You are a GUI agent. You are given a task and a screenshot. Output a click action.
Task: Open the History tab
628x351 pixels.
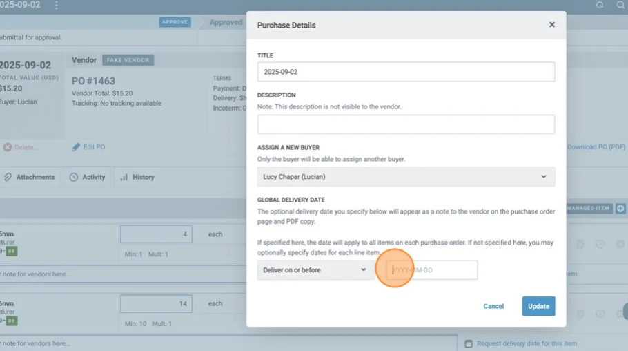137,177
